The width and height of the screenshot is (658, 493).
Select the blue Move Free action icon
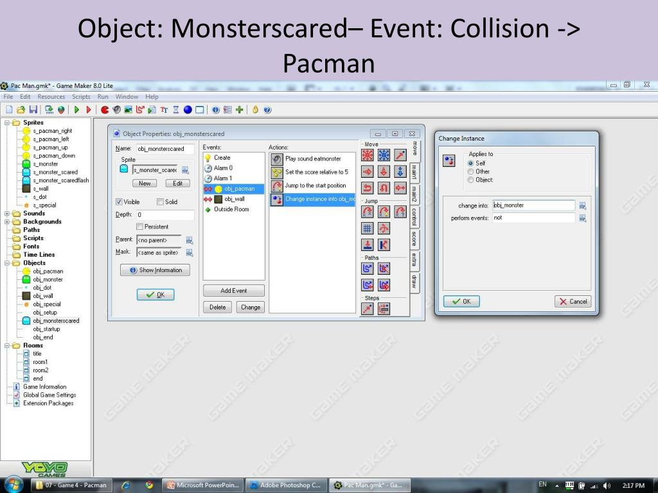tap(384, 155)
